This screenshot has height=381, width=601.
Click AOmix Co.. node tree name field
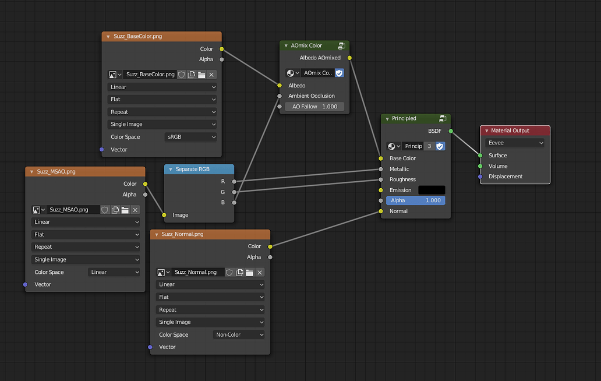click(x=317, y=73)
